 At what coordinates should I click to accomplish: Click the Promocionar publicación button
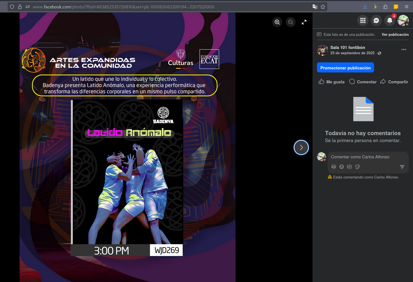(346, 68)
